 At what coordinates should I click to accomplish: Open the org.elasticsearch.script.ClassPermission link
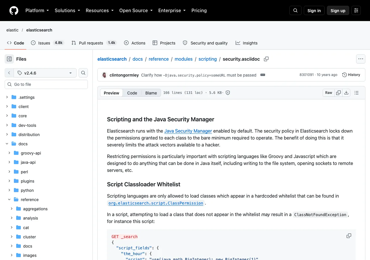(x=156, y=203)
